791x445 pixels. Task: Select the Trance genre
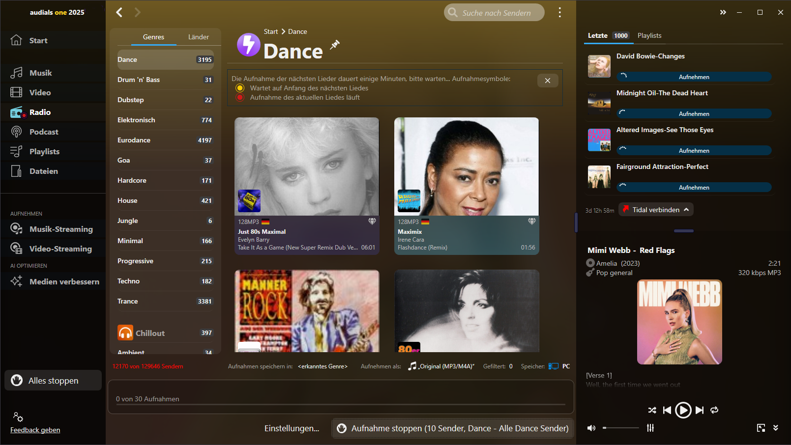(x=165, y=301)
